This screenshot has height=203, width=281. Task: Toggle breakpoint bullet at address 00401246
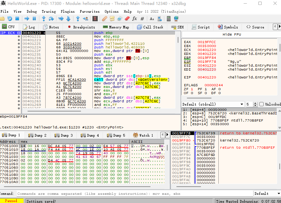coord(19,79)
